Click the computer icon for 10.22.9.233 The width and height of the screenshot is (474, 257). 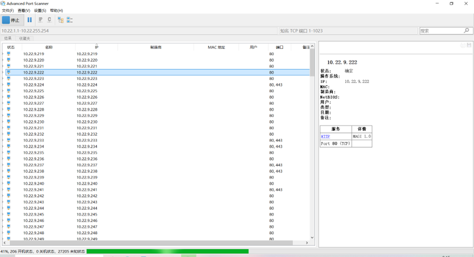tap(9, 140)
